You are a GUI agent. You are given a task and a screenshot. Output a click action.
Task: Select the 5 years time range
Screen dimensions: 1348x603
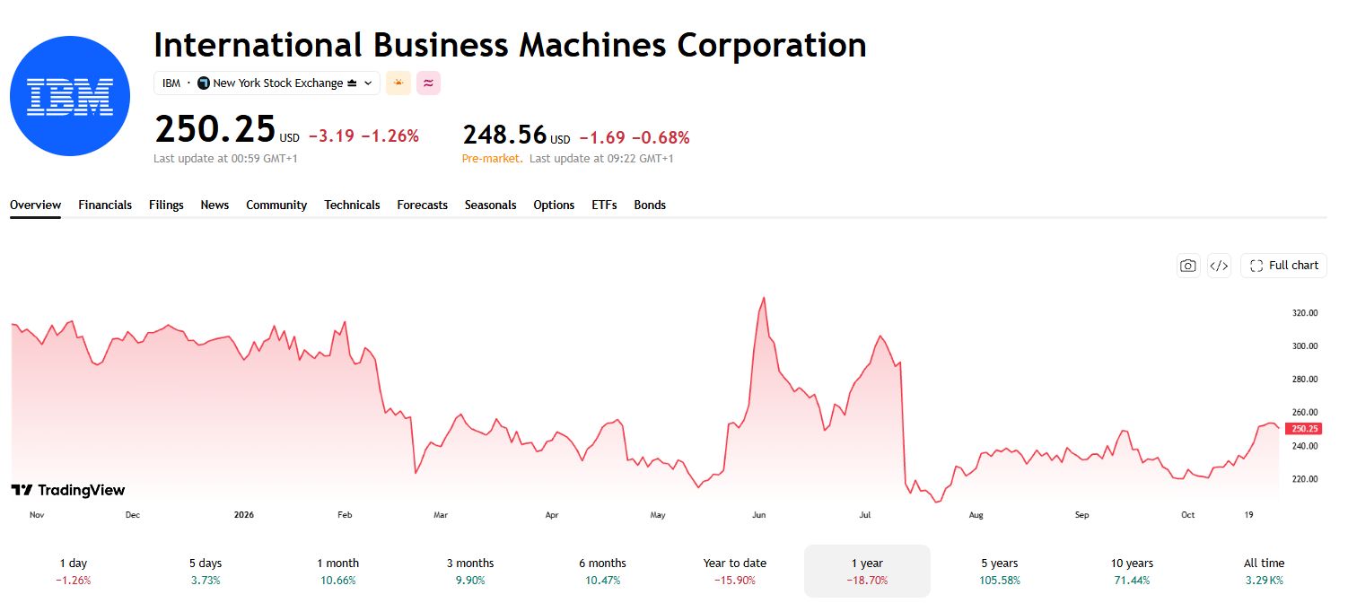999,571
